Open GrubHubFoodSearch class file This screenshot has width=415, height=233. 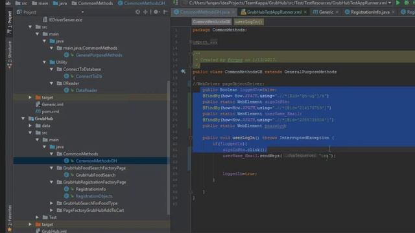coord(95,175)
